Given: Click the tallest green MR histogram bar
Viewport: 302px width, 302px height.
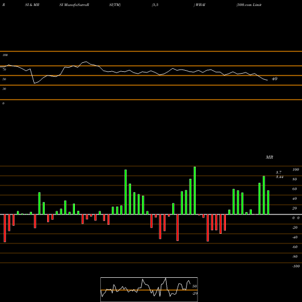Looking at the screenshot, I should pos(194,190).
